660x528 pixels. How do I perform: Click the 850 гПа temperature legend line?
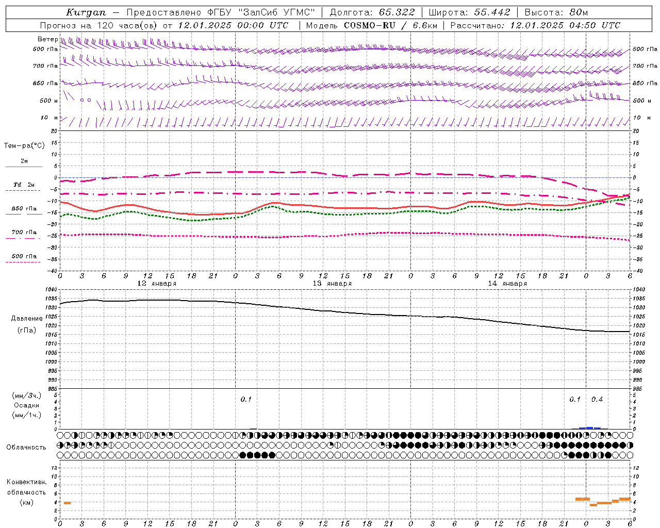pos(24,214)
